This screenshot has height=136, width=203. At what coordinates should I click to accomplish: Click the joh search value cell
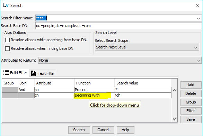143,96
